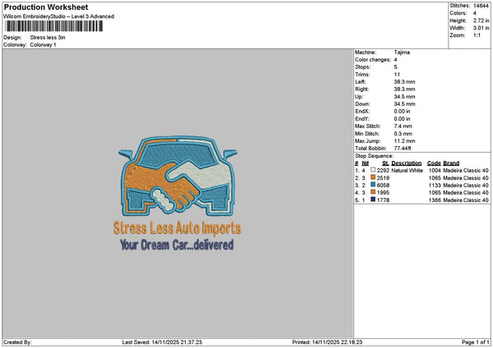Click the Description column header
Image resolution: width=493 pixels, height=348 pixels.
point(407,163)
